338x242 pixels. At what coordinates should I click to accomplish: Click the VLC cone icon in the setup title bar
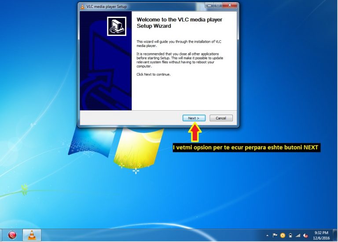82,7
